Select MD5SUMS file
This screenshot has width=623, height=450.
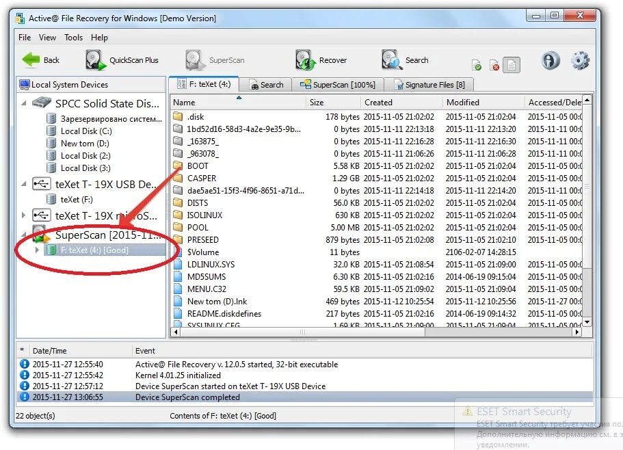point(207,277)
